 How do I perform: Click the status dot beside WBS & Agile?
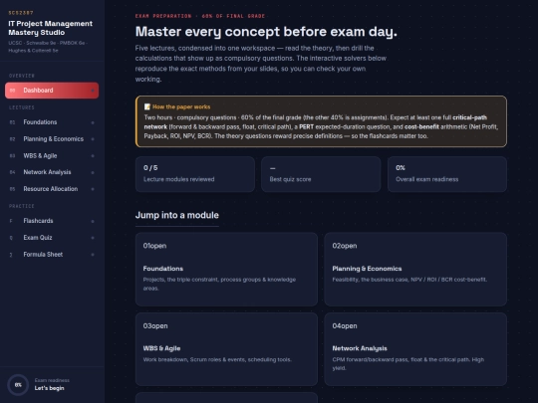93,156
